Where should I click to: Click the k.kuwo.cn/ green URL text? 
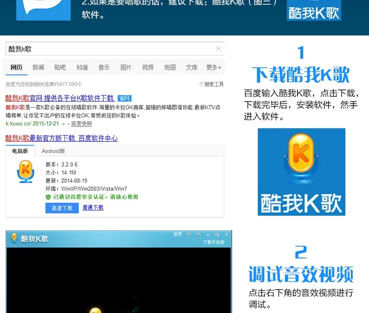tap(18, 124)
